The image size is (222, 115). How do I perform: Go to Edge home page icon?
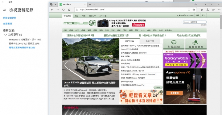click(x=69, y=10)
